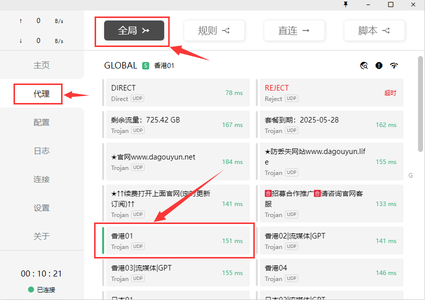The image size is (425, 300).
Task: Switch to 直连 (Direct) mode
Action: coord(294,30)
